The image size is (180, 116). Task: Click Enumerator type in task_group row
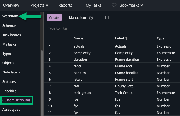(x=166, y=93)
